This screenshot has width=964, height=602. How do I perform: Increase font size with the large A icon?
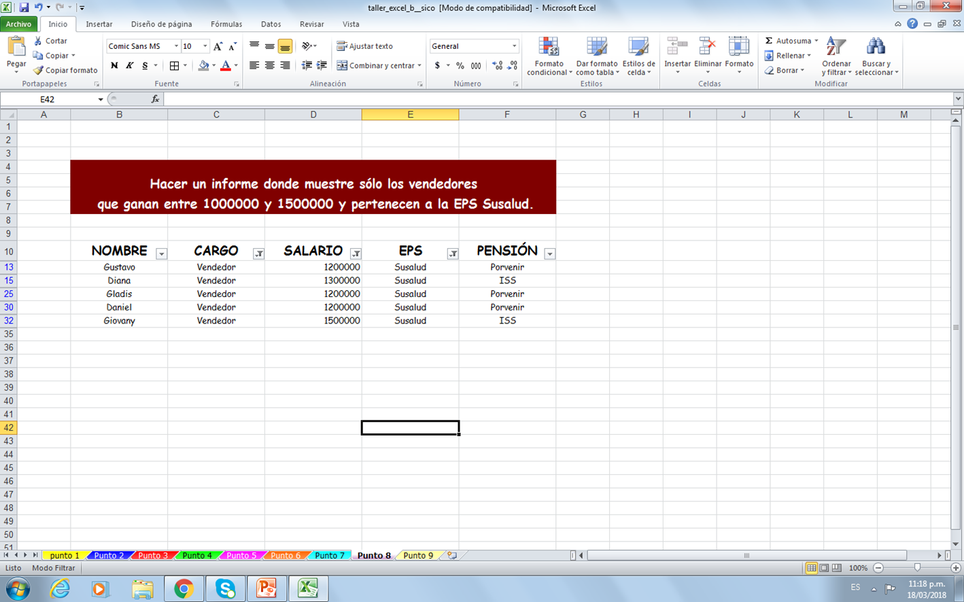[218, 46]
